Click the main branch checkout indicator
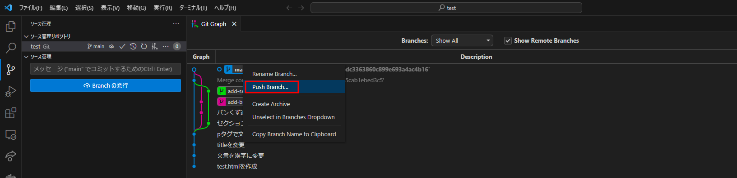 96,46
